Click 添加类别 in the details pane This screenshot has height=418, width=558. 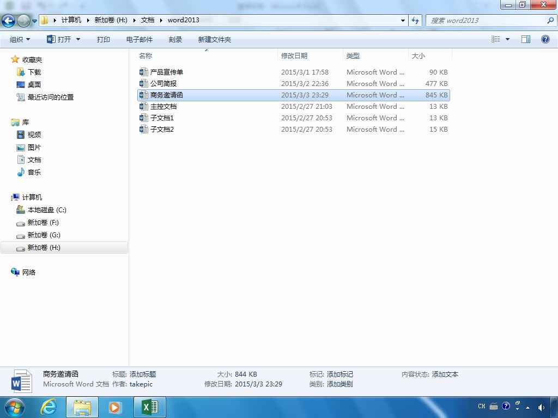click(x=340, y=384)
